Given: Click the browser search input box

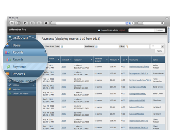Looking at the screenshot, I should pos(151,23).
